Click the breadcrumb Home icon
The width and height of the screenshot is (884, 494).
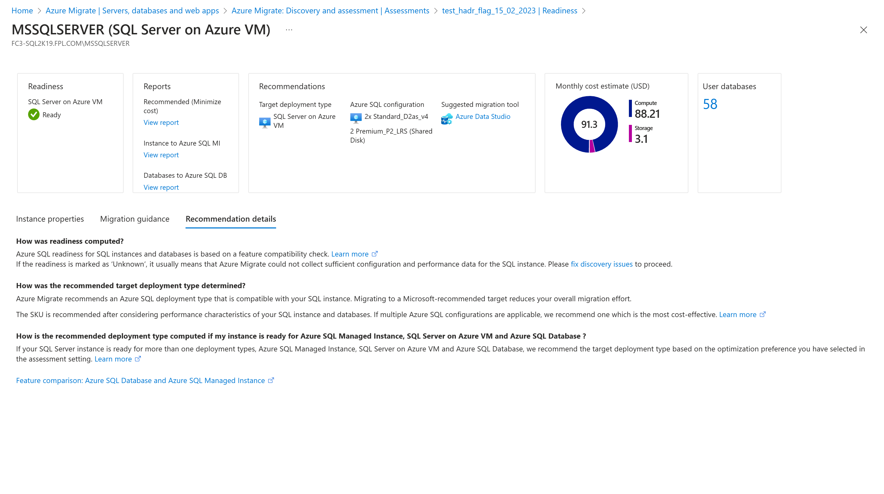pyautogui.click(x=22, y=10)
